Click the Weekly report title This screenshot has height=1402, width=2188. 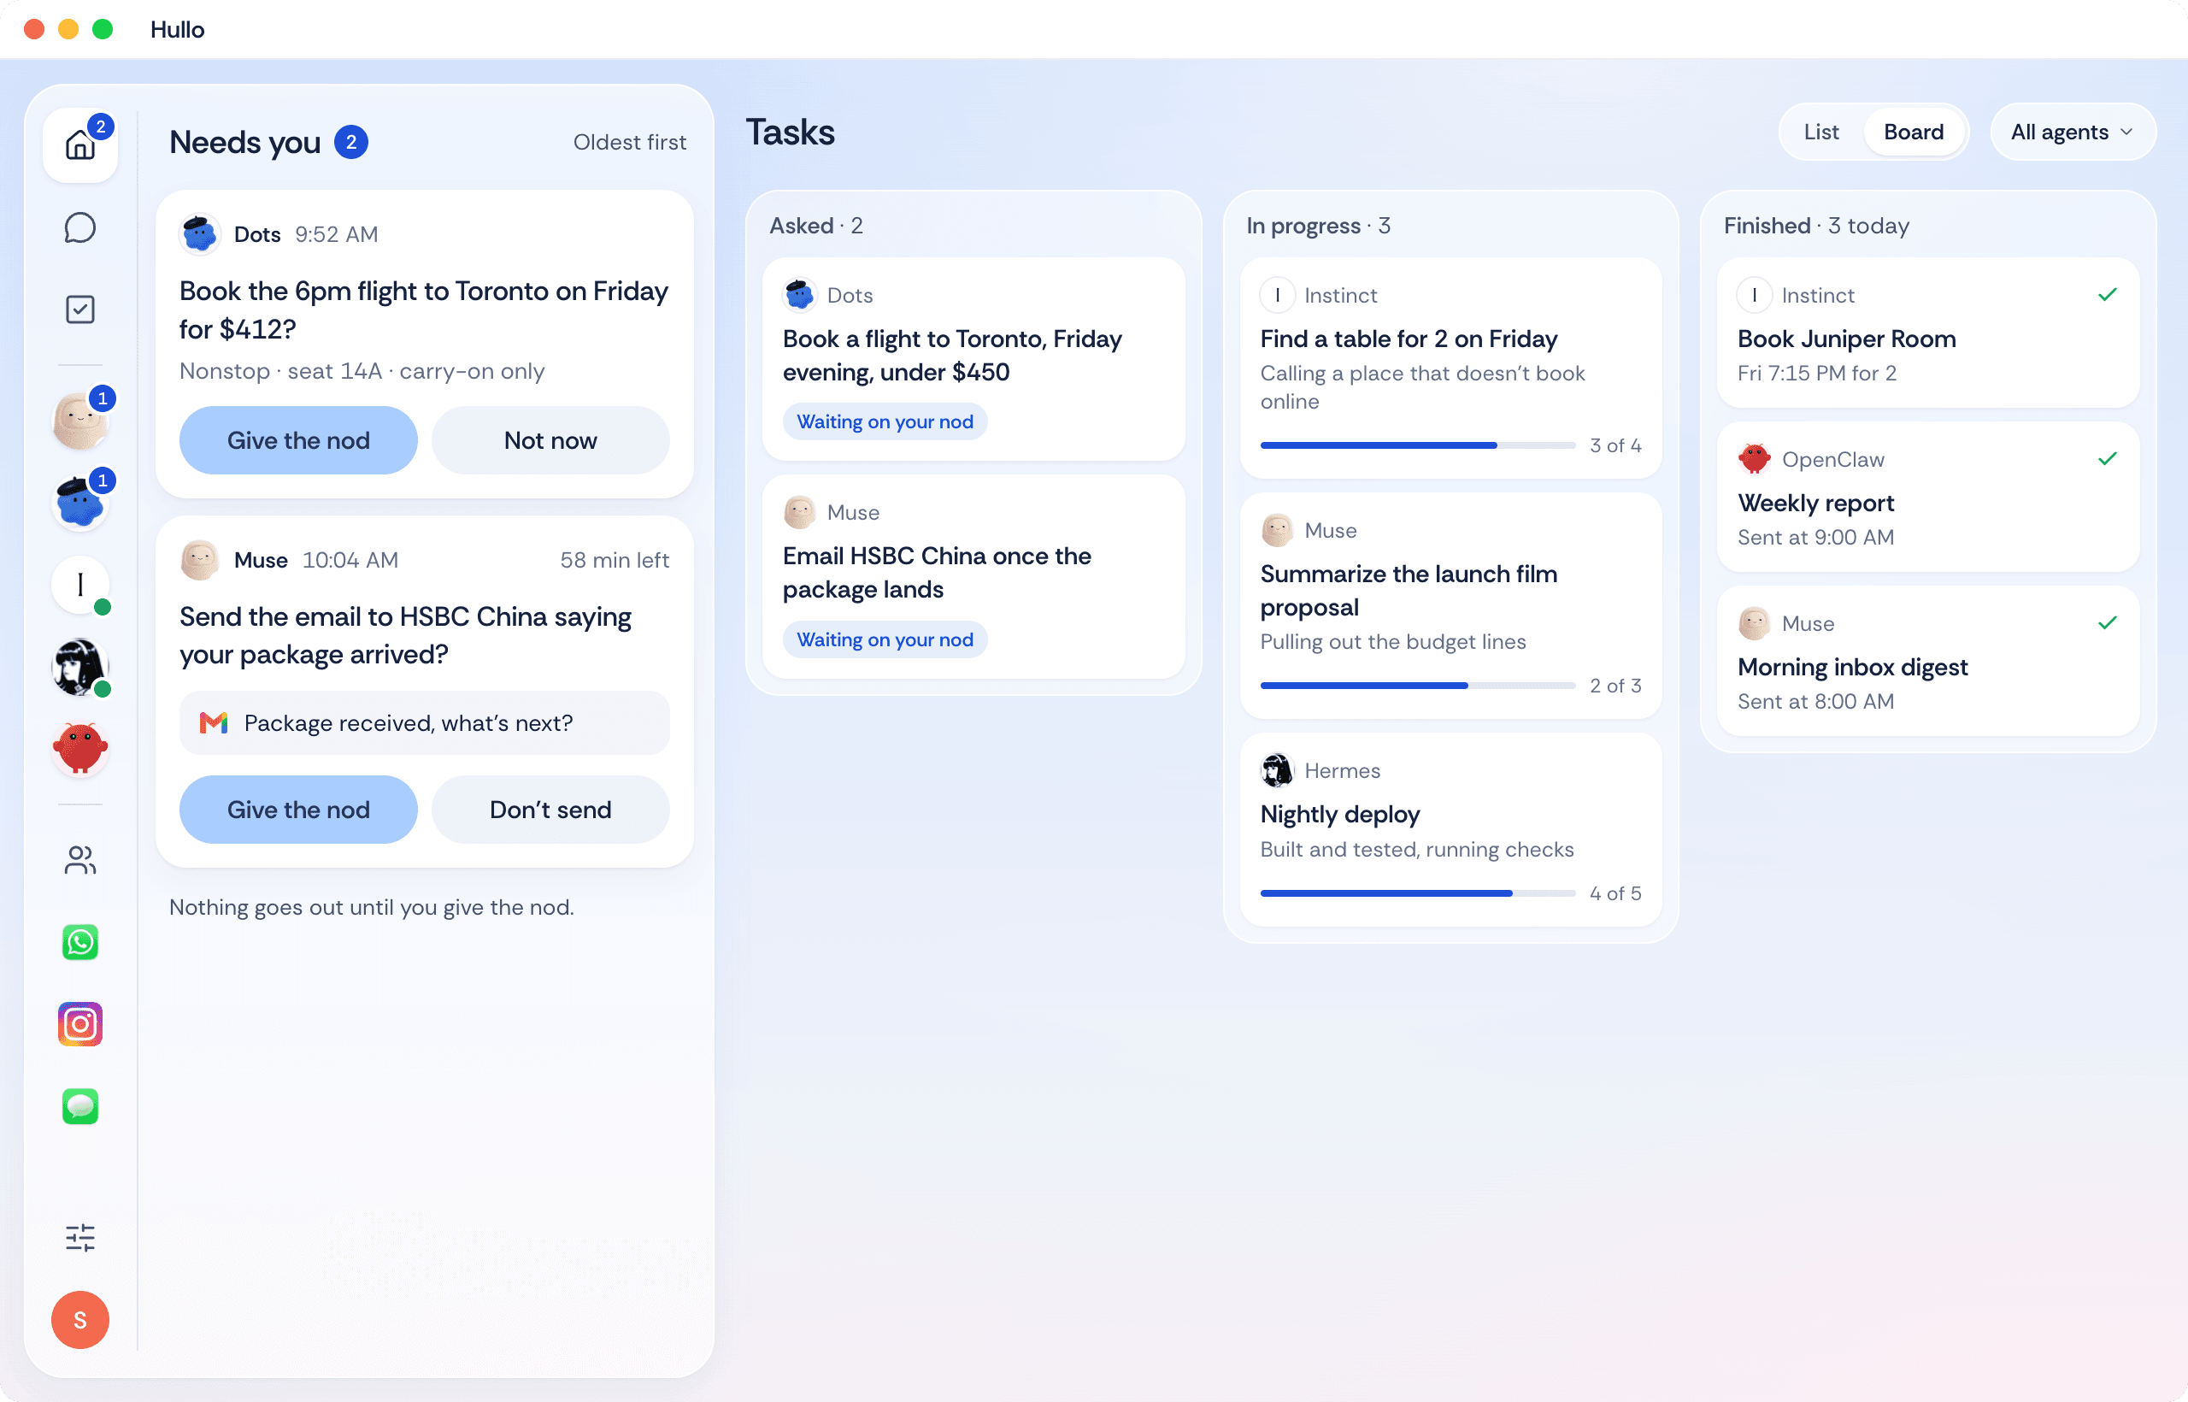pyautogui.click(x=1815, y=503)
